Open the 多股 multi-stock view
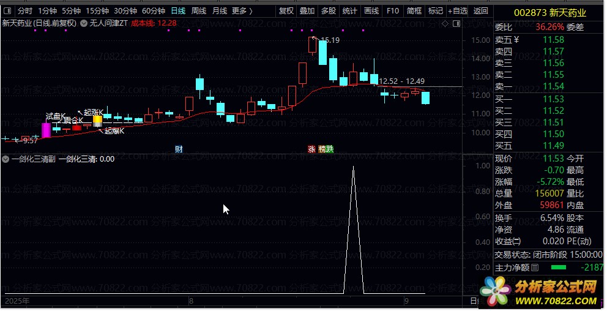607x311 pixels. 329,11
